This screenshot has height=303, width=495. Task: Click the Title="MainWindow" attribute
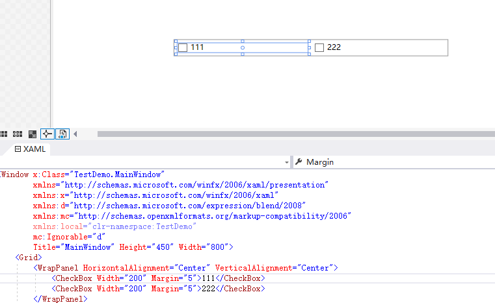74,247
